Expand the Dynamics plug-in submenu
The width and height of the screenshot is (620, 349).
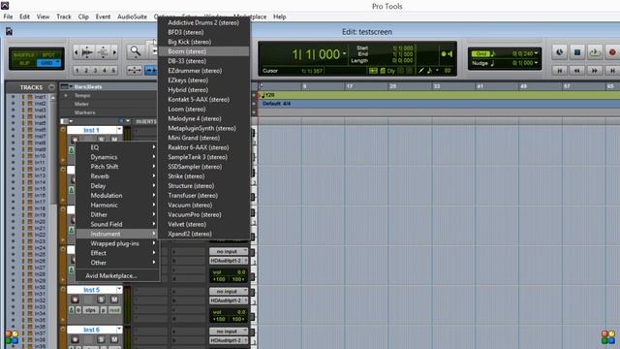click(x=117, y=157)
